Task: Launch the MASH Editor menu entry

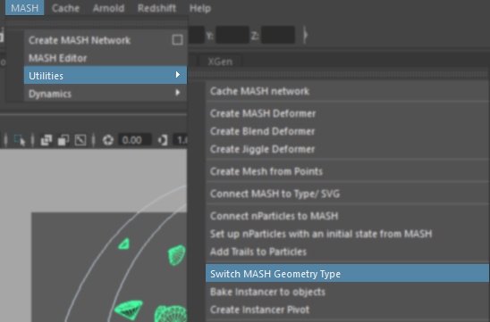Action: pos(106,58)
